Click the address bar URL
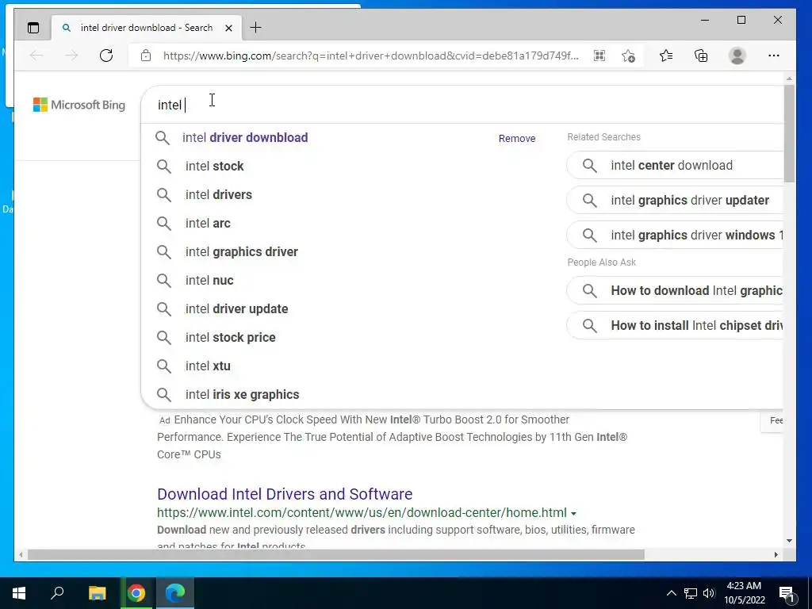The height and width of the screenshot is (609, 812). [x=371, y=56]
